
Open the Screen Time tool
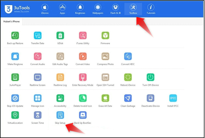38,115
